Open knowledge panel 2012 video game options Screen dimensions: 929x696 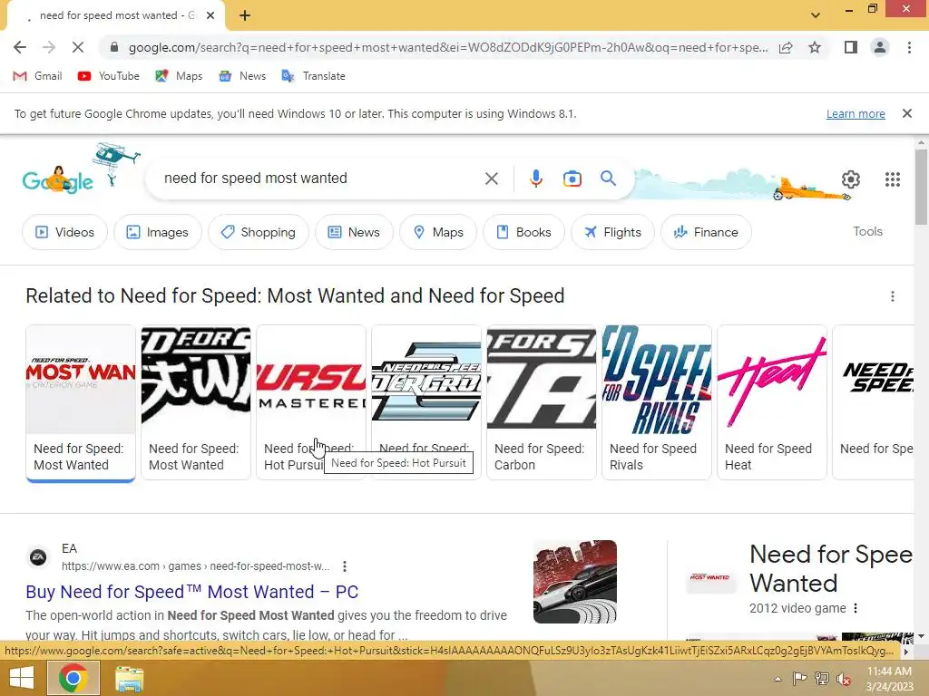[x=855, y=608]
